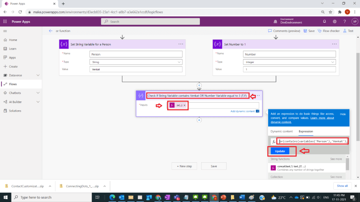This screenshot has width=360, height=202.
Task: Open settings gear icon
Action: tap(335, 21)
